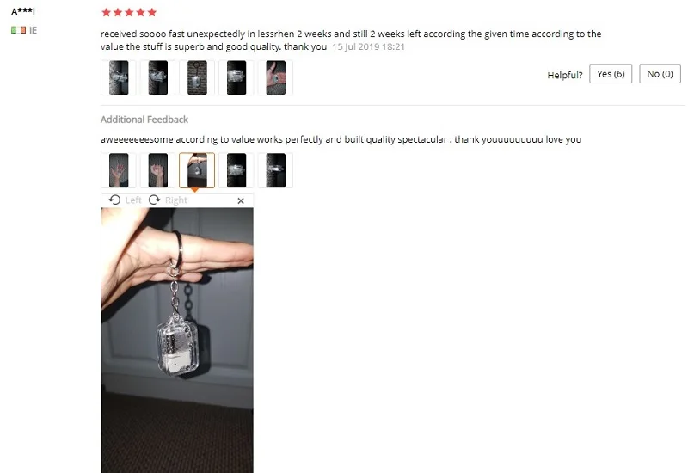Image resolution: width=688 pixels, height=473 pixels.
Task: Open second thumbnail in the original review
Action: 158,77
